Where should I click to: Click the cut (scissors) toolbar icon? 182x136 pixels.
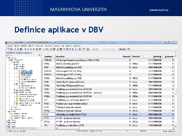click(15, 49)
